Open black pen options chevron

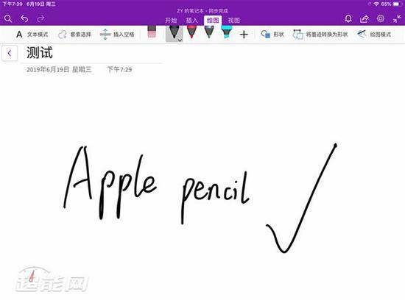click(180, 40)
